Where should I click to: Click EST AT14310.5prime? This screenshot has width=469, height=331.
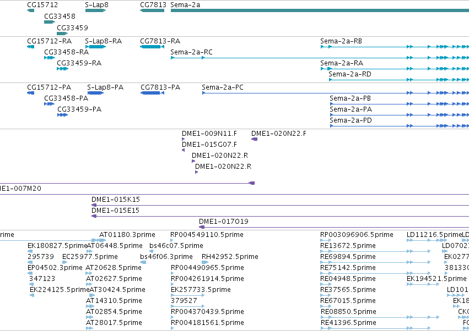pyautogui.click(x=114, y=301)
